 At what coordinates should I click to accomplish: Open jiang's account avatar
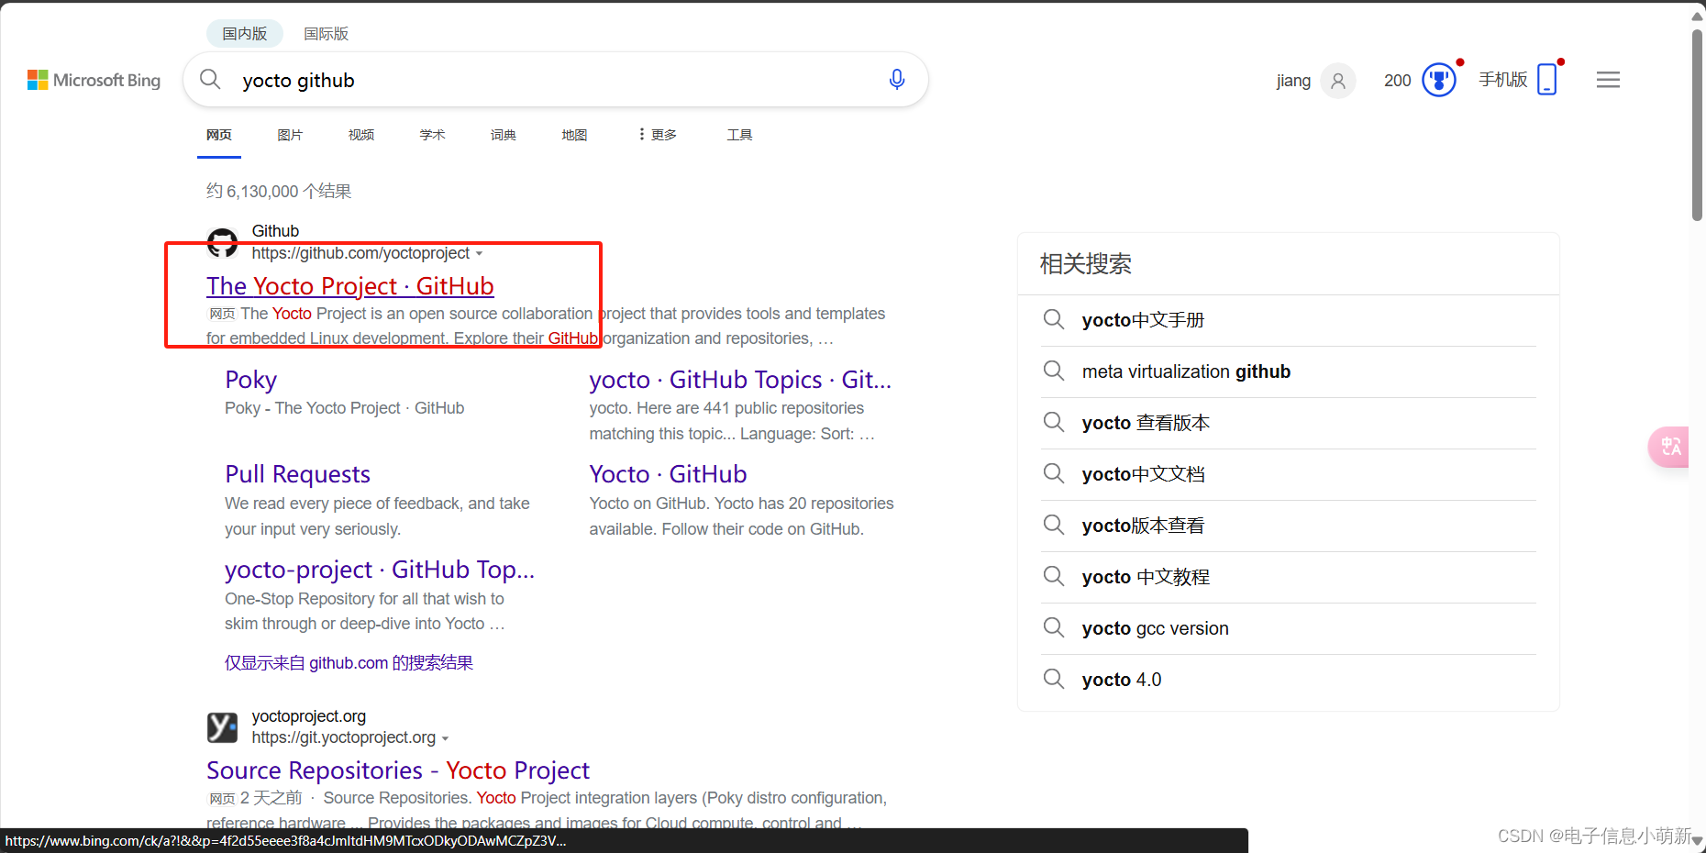click(1338, 81)
